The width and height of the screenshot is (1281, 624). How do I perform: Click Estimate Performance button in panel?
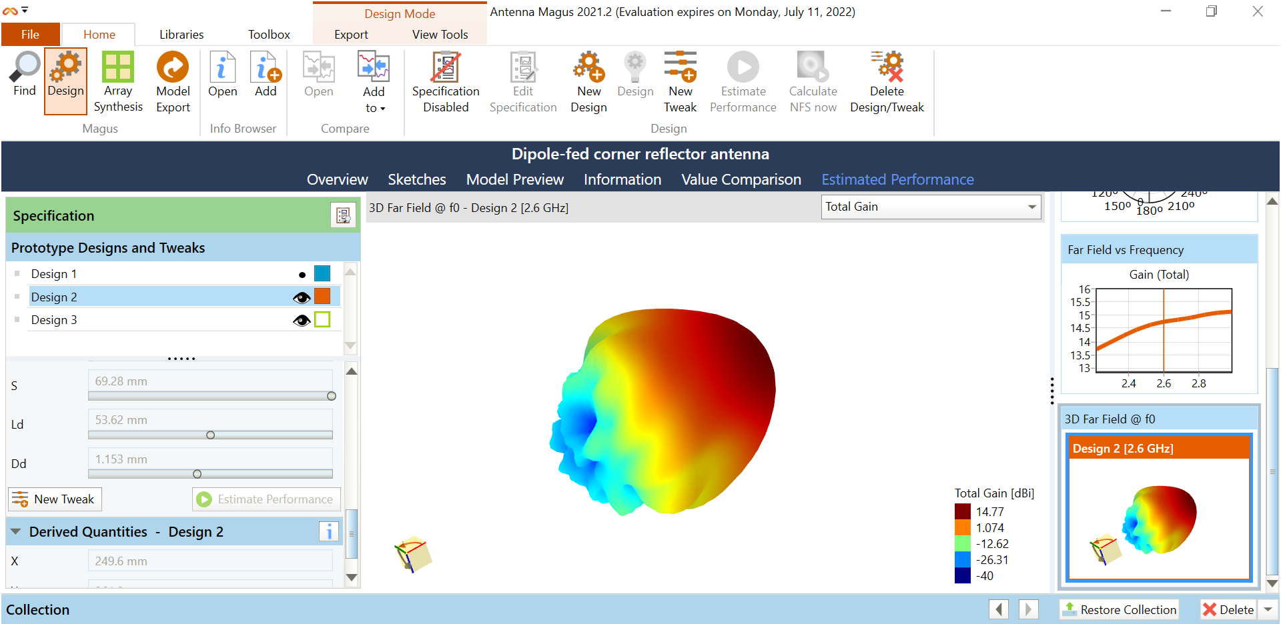266,499
